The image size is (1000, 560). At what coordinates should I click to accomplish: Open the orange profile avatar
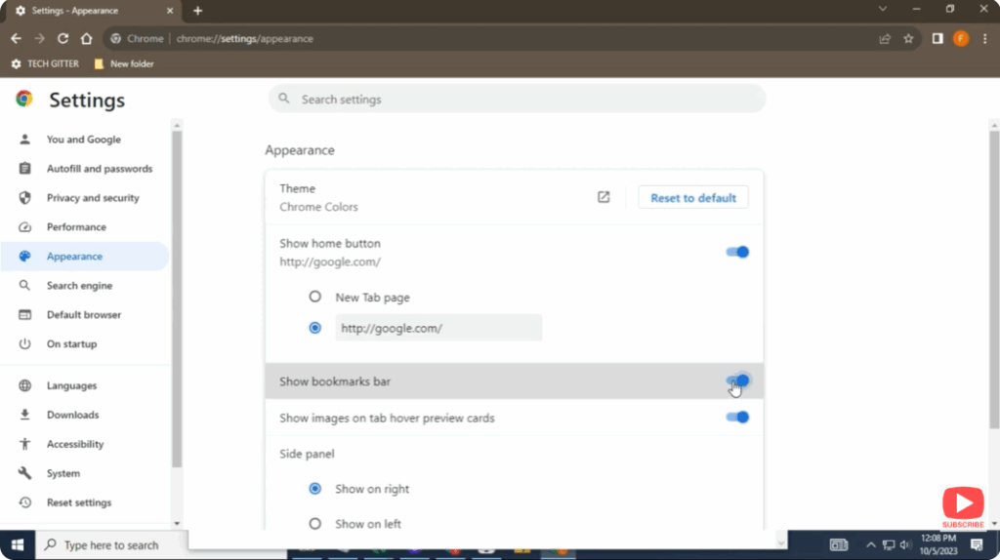pos(961,39)
